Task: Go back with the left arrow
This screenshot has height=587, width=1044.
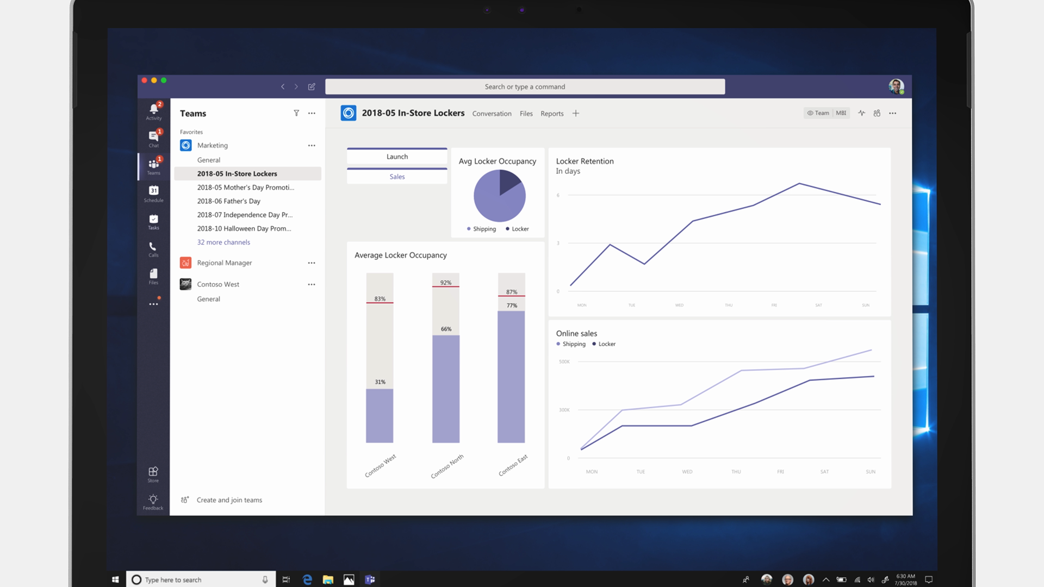Action: point(283,86)
